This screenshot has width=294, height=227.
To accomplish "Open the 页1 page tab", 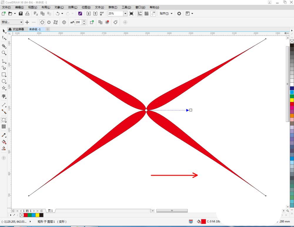I will 50,211.
